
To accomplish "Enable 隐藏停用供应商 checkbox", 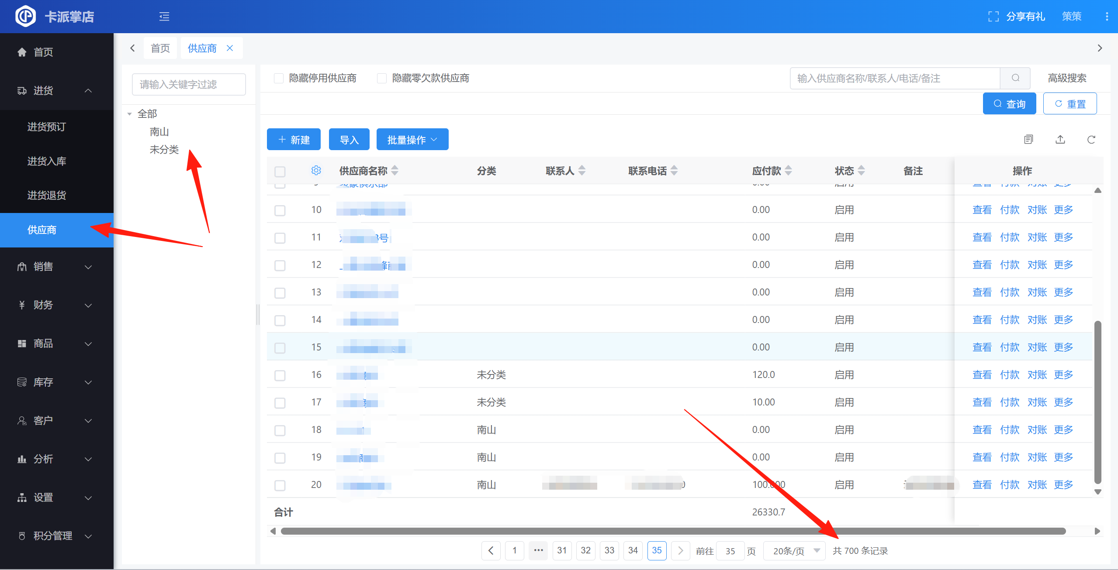I will 279,78.
